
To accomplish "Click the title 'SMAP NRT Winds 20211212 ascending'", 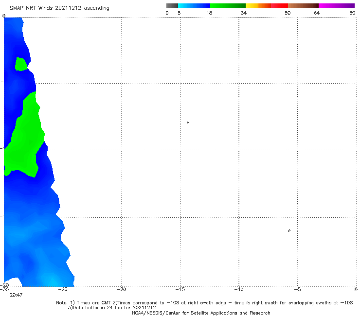I will coord(59,8).
